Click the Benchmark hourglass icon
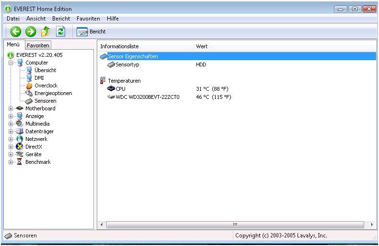The height and width of the screenshot is (246, 379). pyautogui.click(x=19, y=162)
